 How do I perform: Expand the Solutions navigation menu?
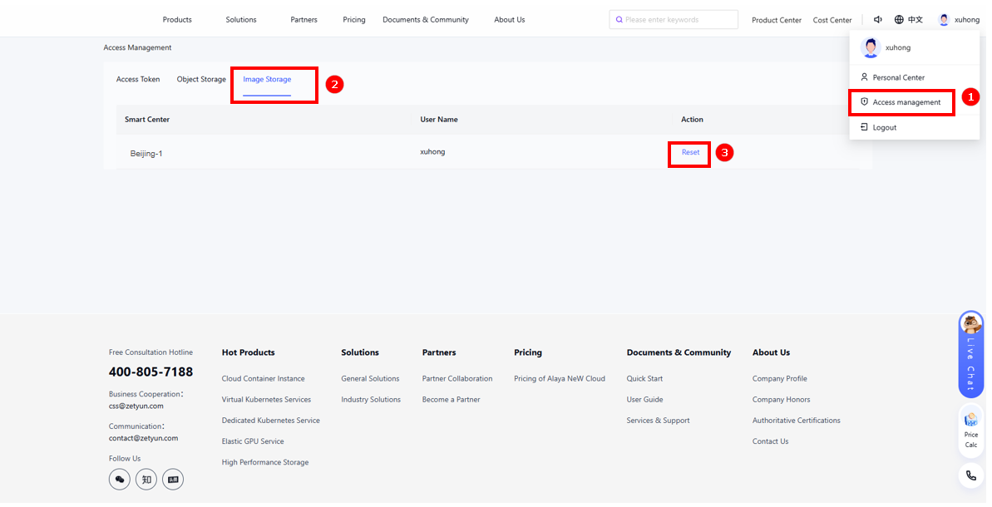coord(241,20)
